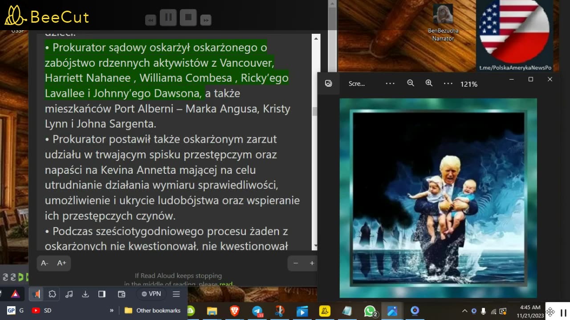Click the US-Poland flag channel logo
The height and width of the screenshot is (320, 570).
tap(514, 32)
